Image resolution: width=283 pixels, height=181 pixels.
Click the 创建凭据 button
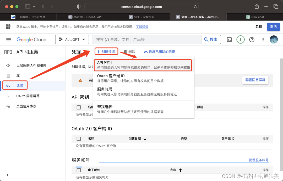106,52
